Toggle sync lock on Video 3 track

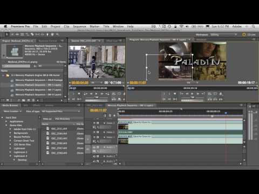coord(98,123)
